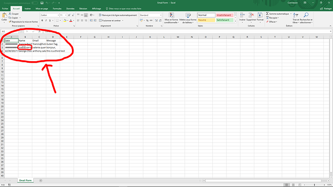Open the Format cells menu
The width and height of the screenshot is (333, 187).
260,18
